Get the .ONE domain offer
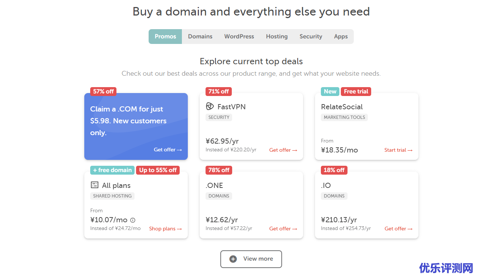The image size is (478, 278). click(283, 229)
